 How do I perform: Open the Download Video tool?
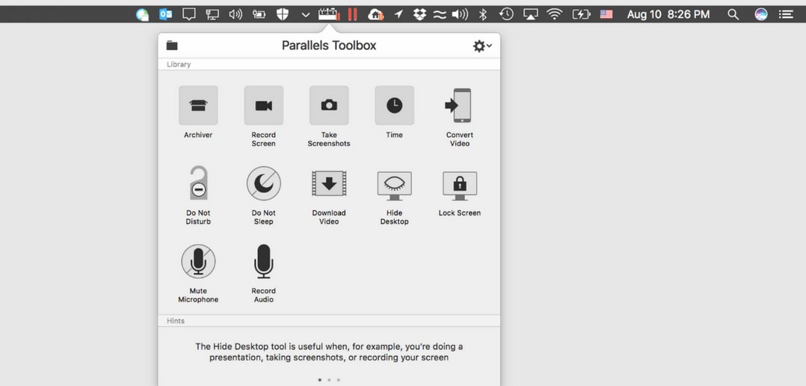click(x=329, y=183)
